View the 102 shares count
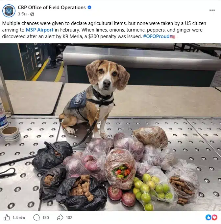Screen dimensions: 221x224 (69, 217)
